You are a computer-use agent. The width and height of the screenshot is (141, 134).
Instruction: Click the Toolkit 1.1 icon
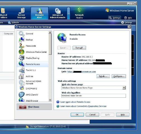point(21,70)
